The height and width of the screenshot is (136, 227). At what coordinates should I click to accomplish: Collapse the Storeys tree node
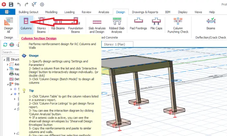8,84
